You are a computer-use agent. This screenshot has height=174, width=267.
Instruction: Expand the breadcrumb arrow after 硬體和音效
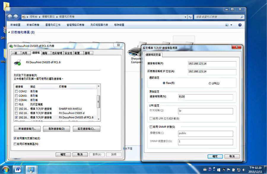(x=57, y=17)
